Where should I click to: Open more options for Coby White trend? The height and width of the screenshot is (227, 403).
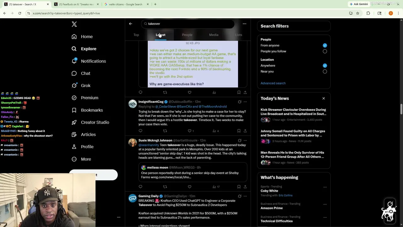pos(325,187)
